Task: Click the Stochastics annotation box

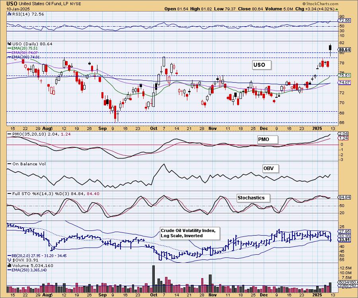Action: coord(253,198)
